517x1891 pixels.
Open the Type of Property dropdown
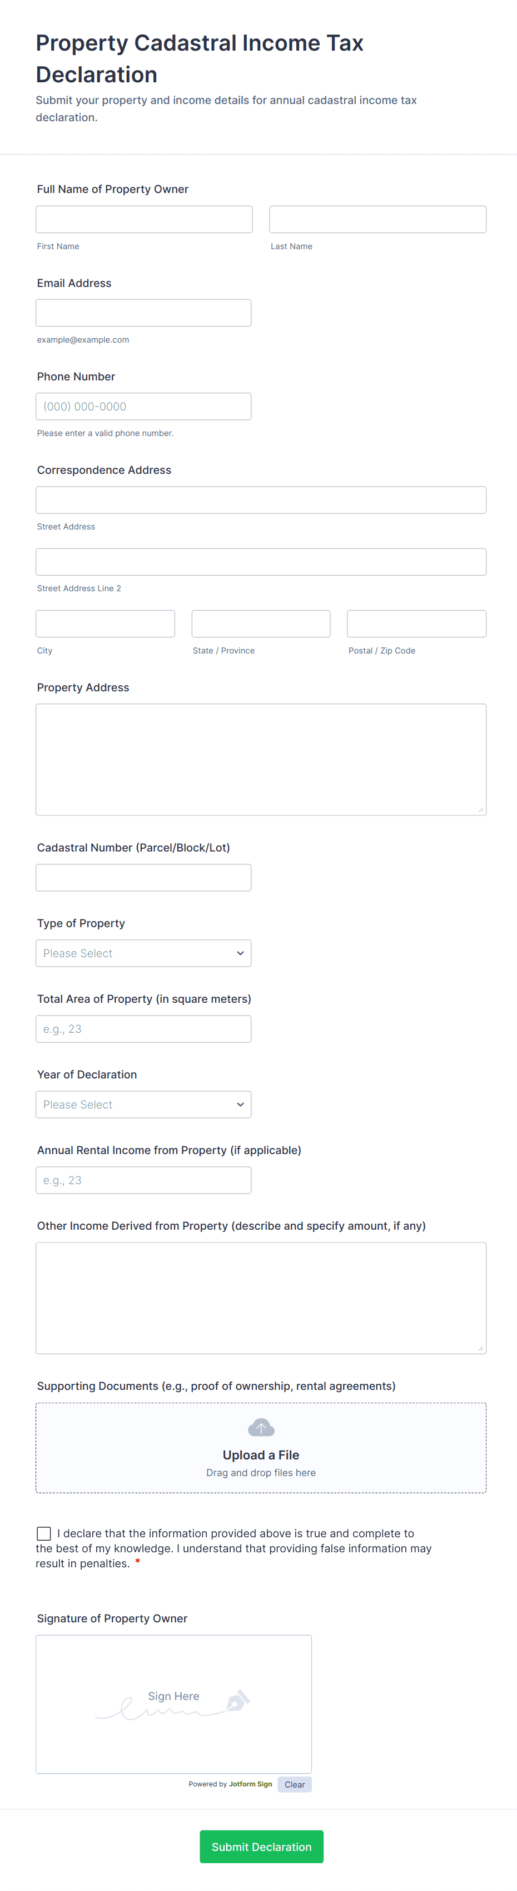coord(144,953)
